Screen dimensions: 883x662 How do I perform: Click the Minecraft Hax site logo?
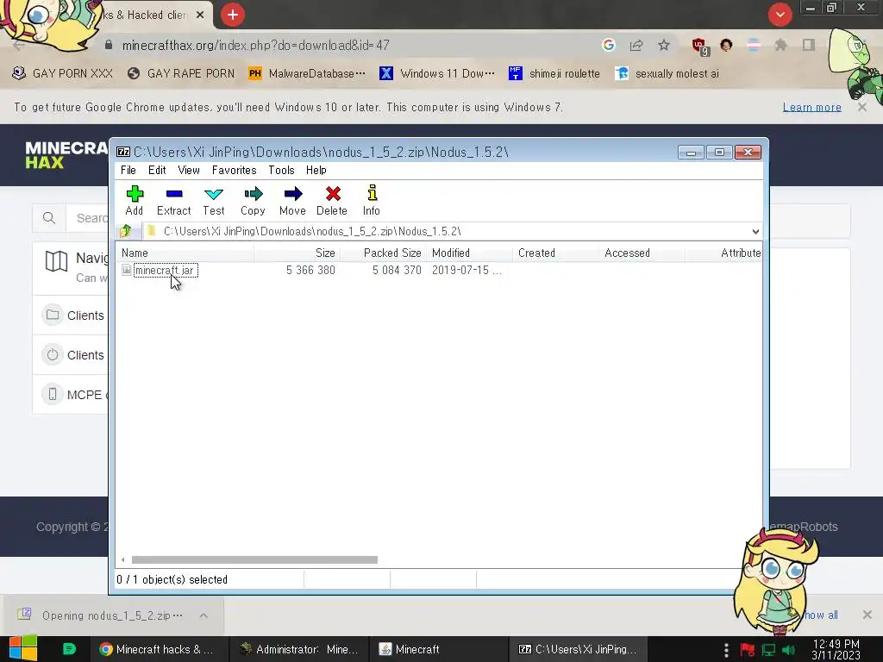coord(66,155)
